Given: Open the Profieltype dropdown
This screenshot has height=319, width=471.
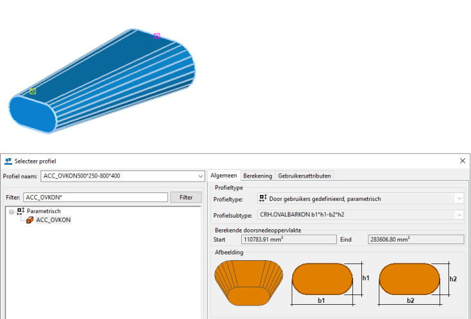Looking at the screenshot, I should (x=459, y=199).
